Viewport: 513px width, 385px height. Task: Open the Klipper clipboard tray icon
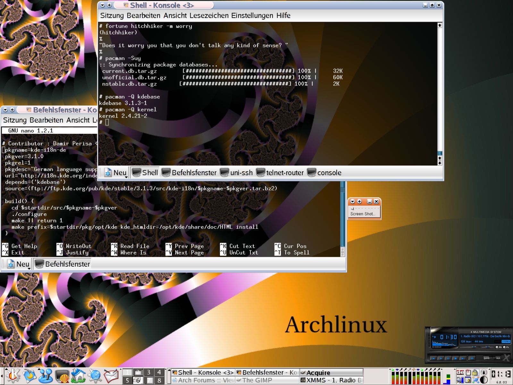[468, 372]
